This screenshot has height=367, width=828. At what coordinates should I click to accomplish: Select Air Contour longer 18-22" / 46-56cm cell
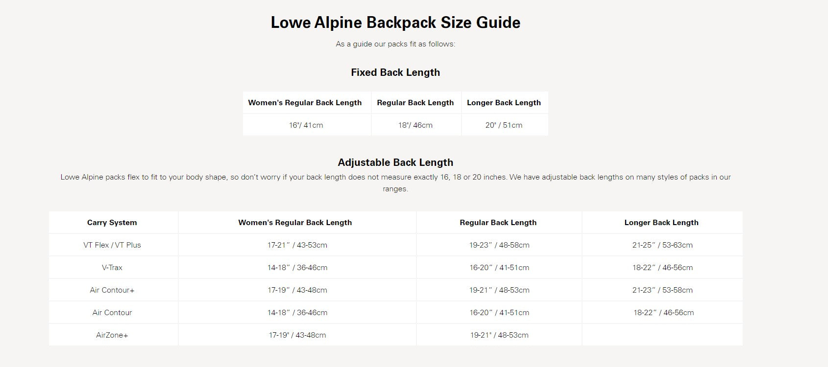tap(663, 313)
